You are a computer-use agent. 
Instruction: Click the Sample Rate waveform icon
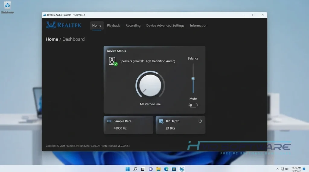tap(109, 121)
